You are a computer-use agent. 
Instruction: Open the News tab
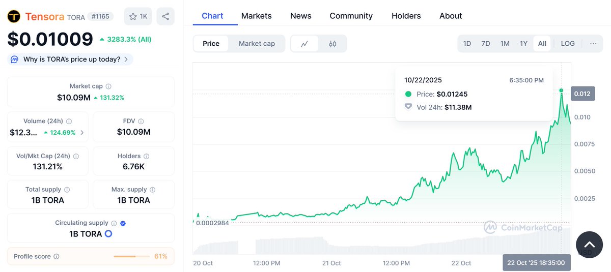pyautogui.click(x=301, y=16)
